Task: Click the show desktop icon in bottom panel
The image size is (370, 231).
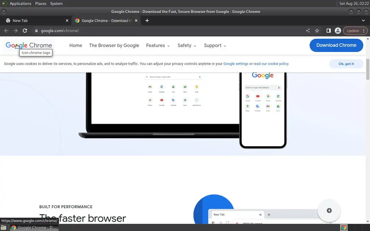Action: [3, 228]
